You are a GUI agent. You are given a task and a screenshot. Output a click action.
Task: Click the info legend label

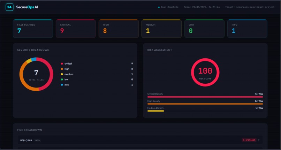click(x=67, y=85)
